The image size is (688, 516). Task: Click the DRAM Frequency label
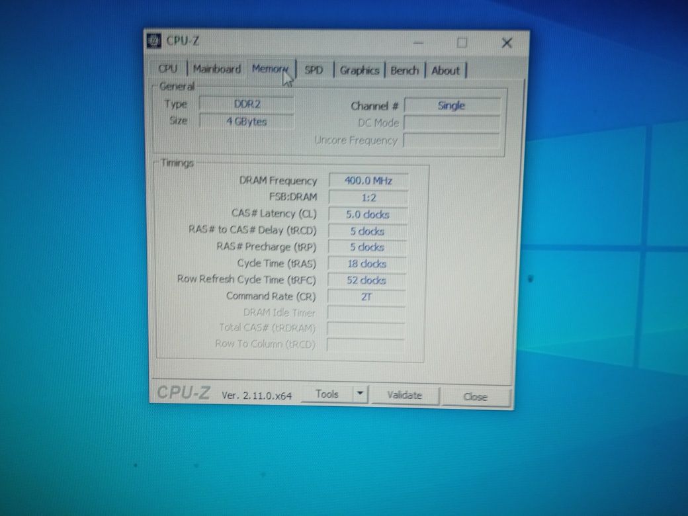click(278, 181)
